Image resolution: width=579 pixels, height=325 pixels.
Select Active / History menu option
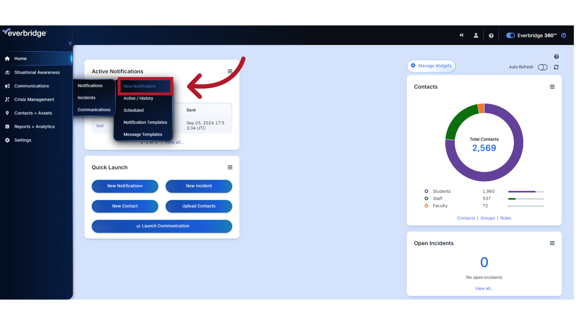138,98
